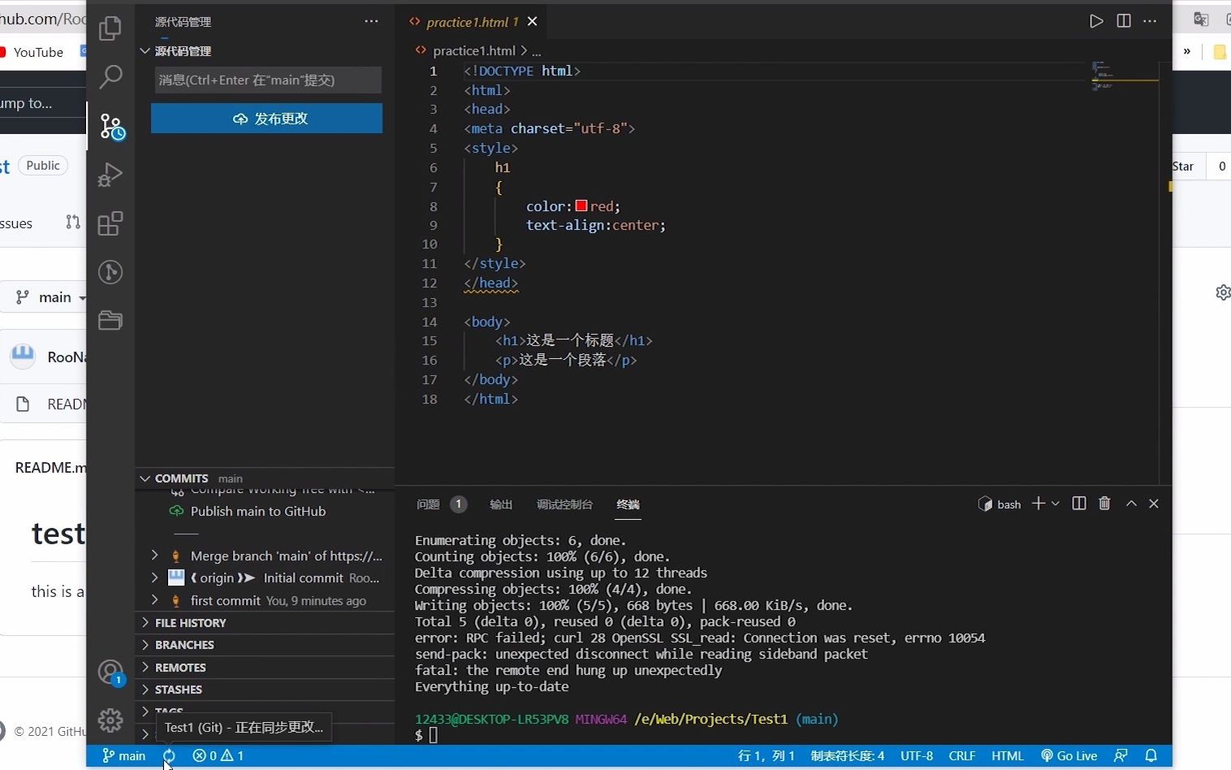Image resolution: width=1231 pixels, height=770 pixels.
Task: Toggle the panel to maximized size
Action: (1130, 504)
